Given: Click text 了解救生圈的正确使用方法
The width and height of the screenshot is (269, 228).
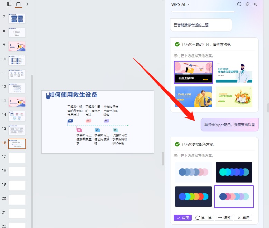Looking at the screenshot, I should click(x=93, y=111).
